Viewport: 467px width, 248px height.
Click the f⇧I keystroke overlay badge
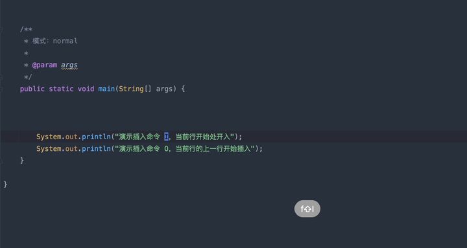(x=307, y=209)
